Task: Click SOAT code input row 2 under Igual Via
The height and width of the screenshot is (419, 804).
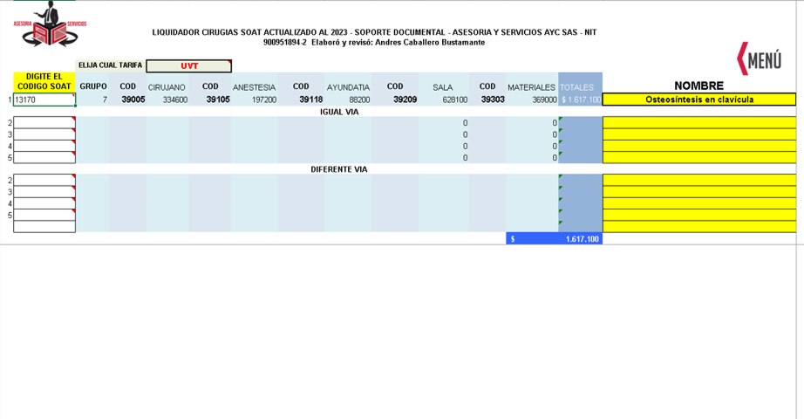Action: pos(44,123)
